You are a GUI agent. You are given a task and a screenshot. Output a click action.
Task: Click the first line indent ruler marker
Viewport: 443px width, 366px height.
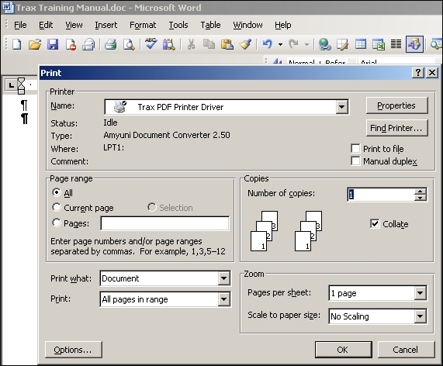pyautogui.click(x=21, y=81)
